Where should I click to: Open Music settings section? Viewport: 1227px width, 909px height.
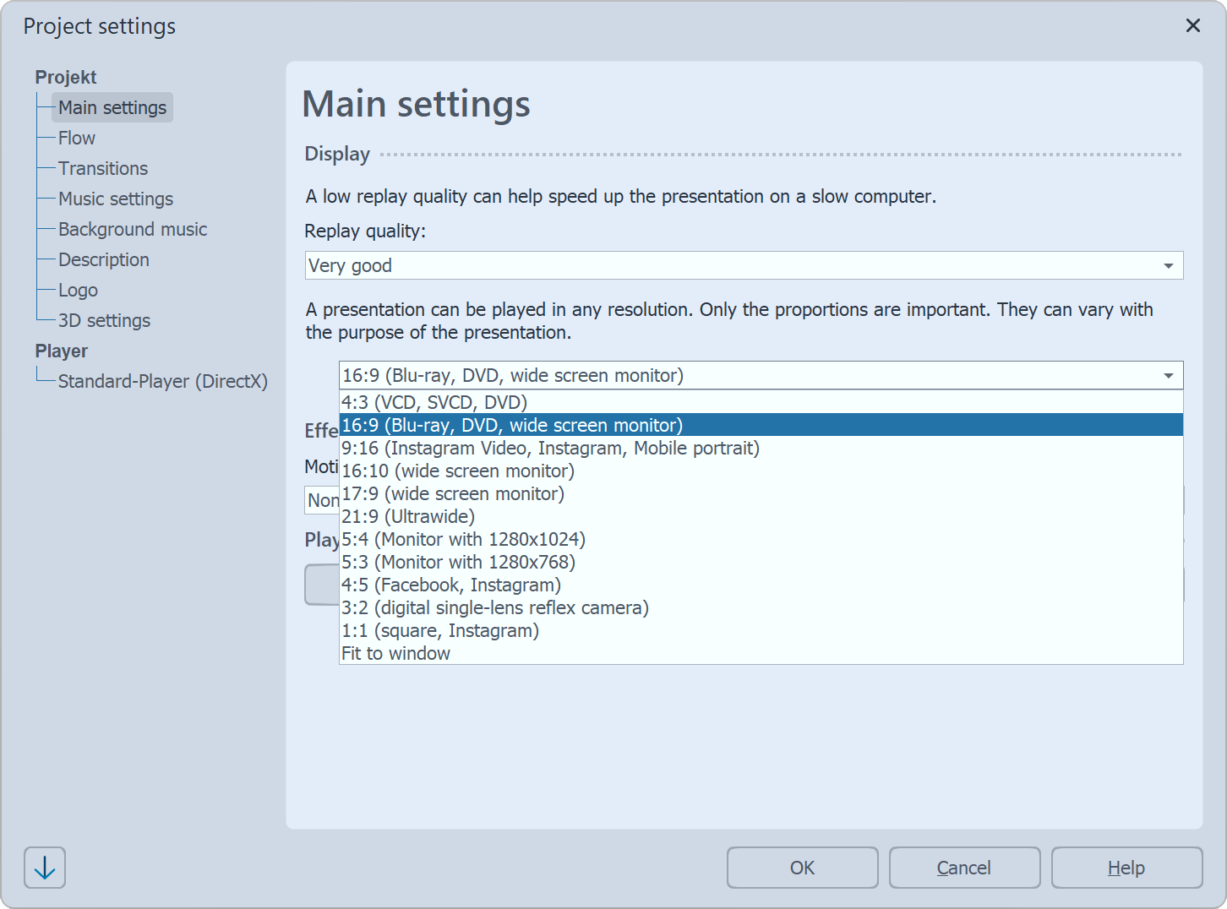116,199
